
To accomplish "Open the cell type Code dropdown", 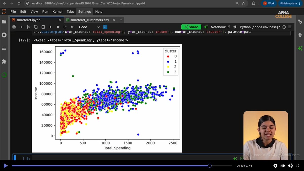I will coord(89,27).
